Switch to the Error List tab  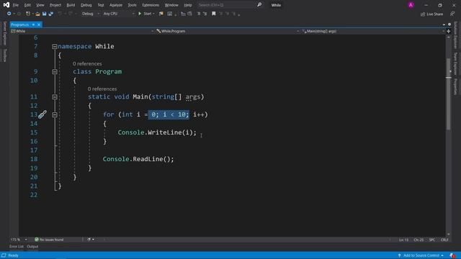point(16,247)
